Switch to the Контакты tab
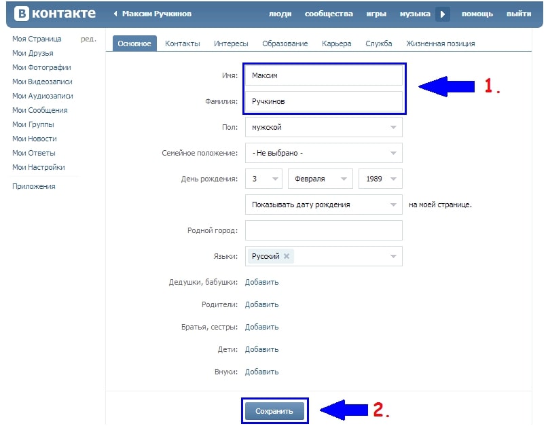This screenshot has width=548, height=426. point(182,43)
